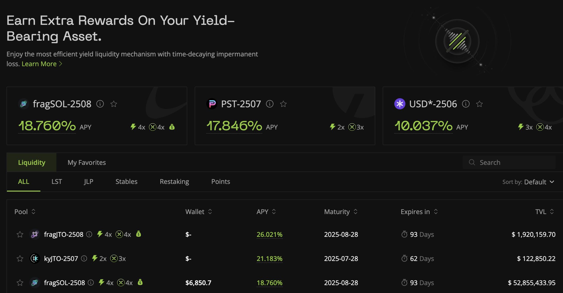Viewport: 563px width, 293px height.
Task: Select the Stables filter tab
Action: tap(126, 182)
